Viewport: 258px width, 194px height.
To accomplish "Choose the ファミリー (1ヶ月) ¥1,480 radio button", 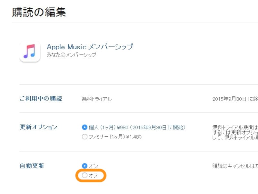I will (85, 137).
